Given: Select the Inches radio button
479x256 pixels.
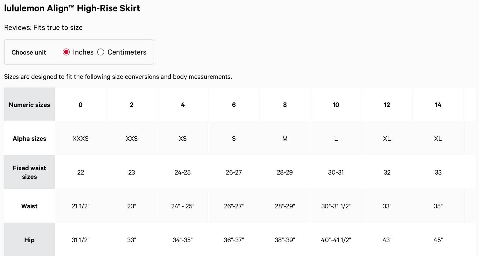Looking at the screenshot, I should [x=66, y=52].
